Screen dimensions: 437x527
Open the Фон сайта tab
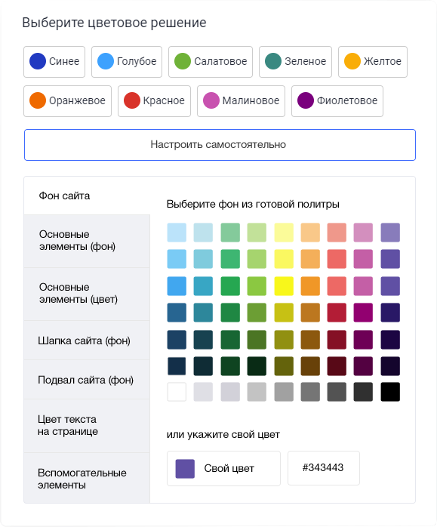[87, 196]
